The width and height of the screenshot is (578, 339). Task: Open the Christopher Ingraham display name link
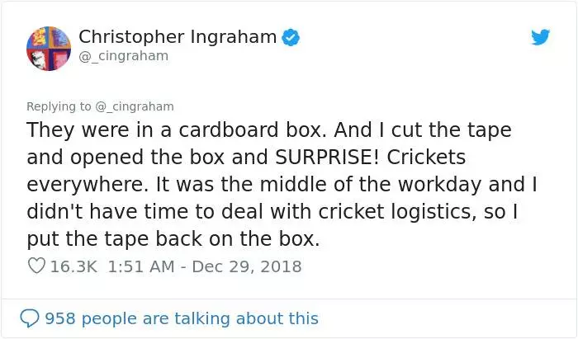tap(178, 37)
